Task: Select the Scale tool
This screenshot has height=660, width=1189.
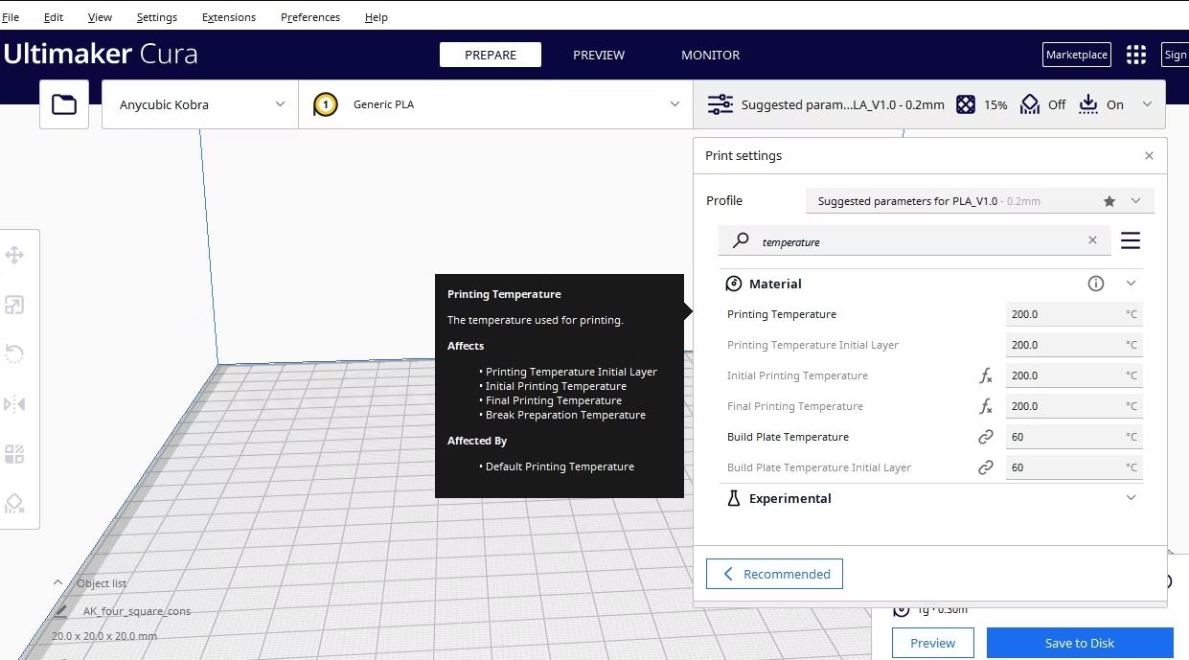Action: pos(14,305)
